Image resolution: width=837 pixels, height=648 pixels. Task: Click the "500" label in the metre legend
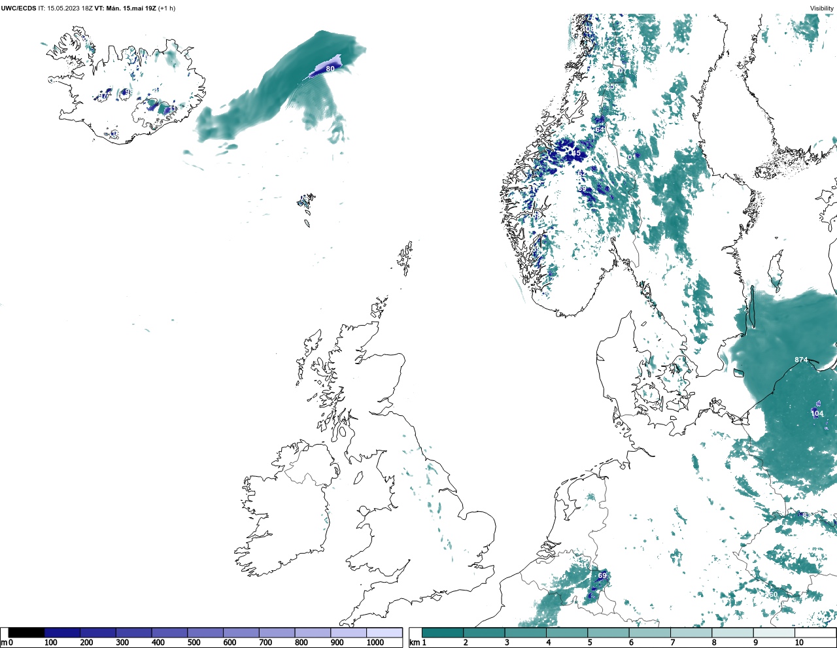tap(194, 643)
